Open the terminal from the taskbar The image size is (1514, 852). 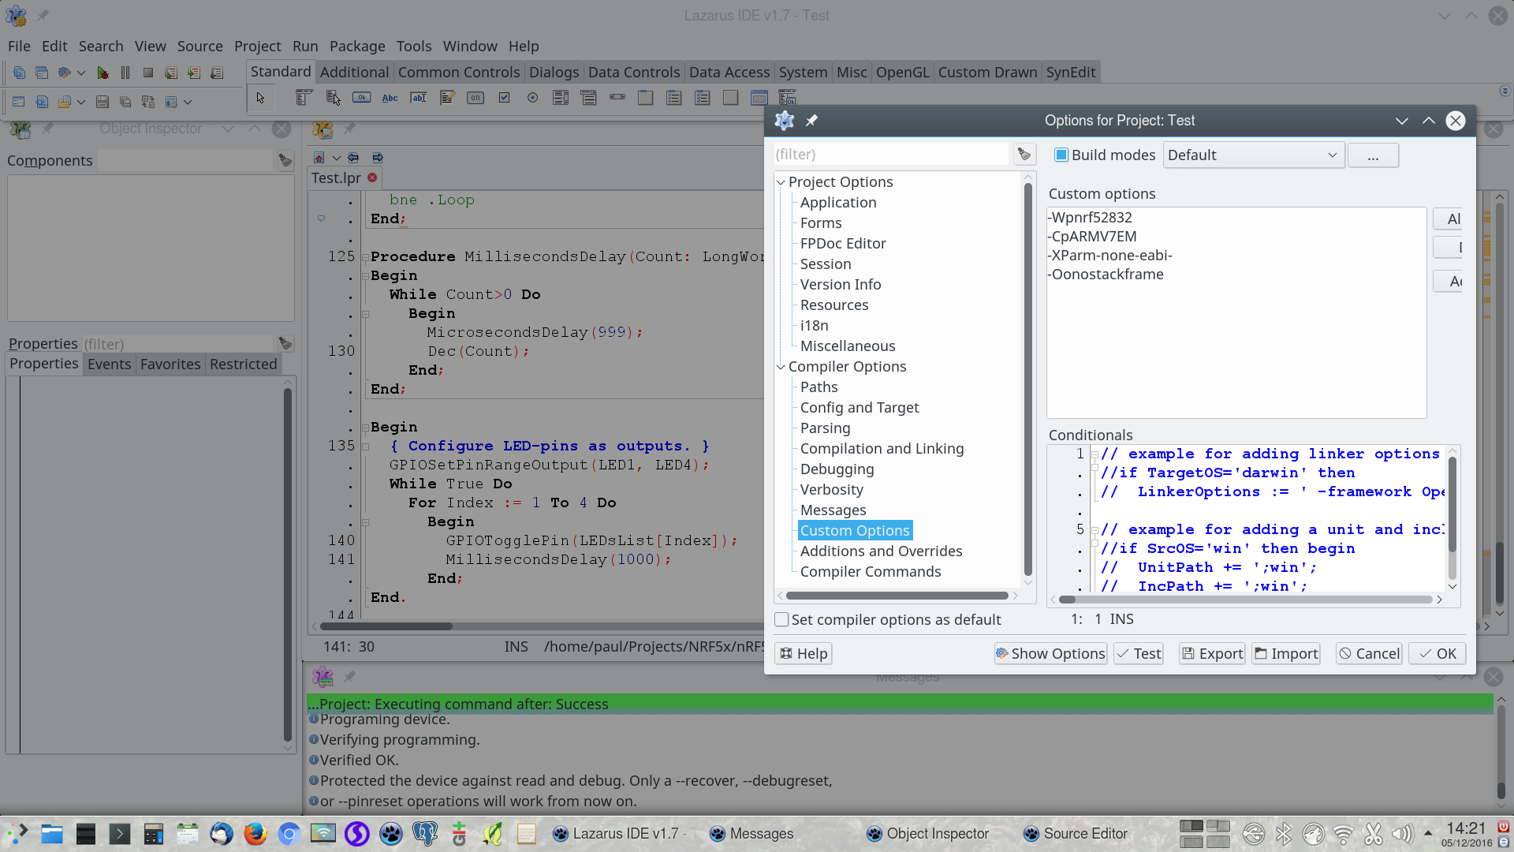click(x=120, y=833)
